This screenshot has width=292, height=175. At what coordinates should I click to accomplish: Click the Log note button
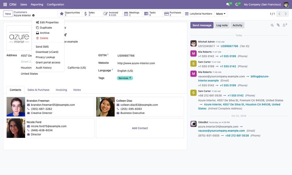point(222,25)
